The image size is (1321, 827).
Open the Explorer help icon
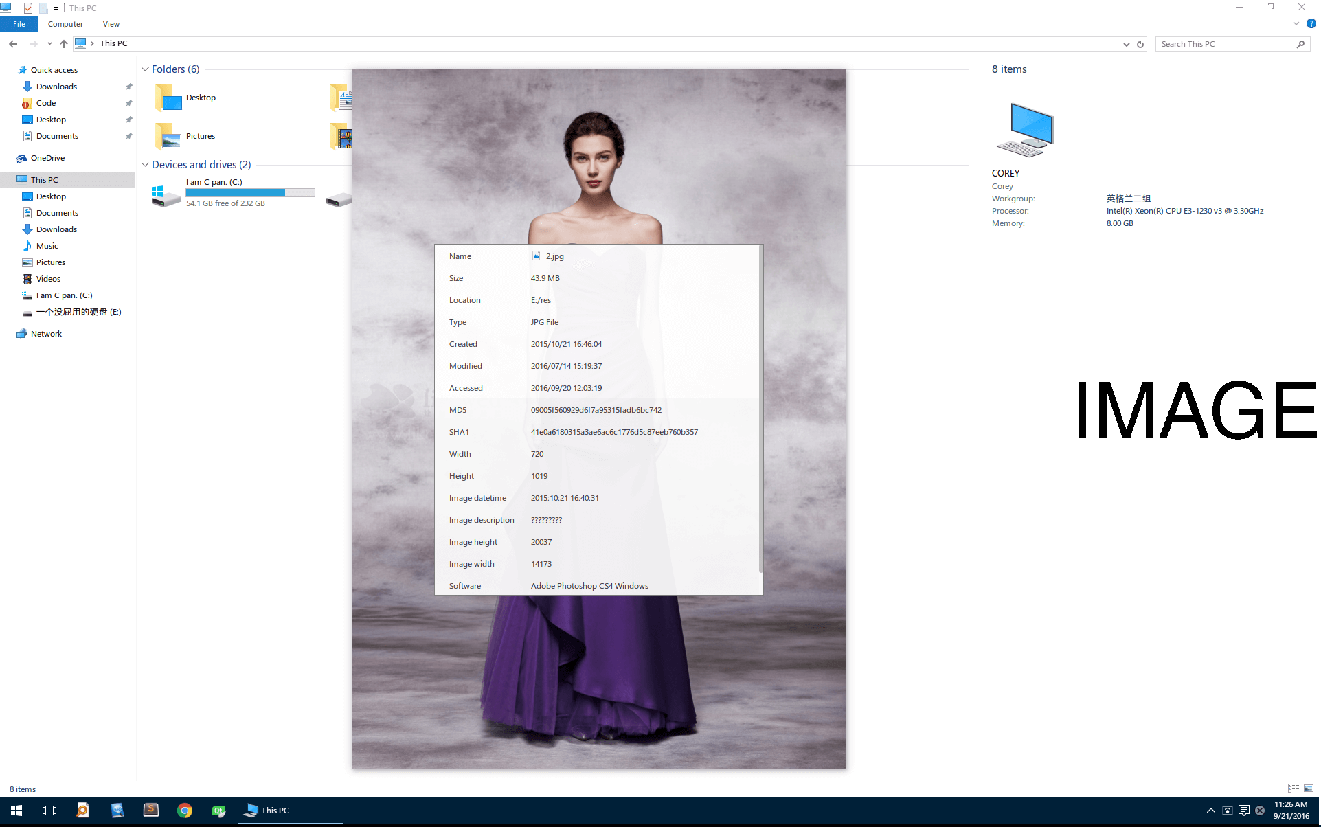click(x=1311, y=24)
